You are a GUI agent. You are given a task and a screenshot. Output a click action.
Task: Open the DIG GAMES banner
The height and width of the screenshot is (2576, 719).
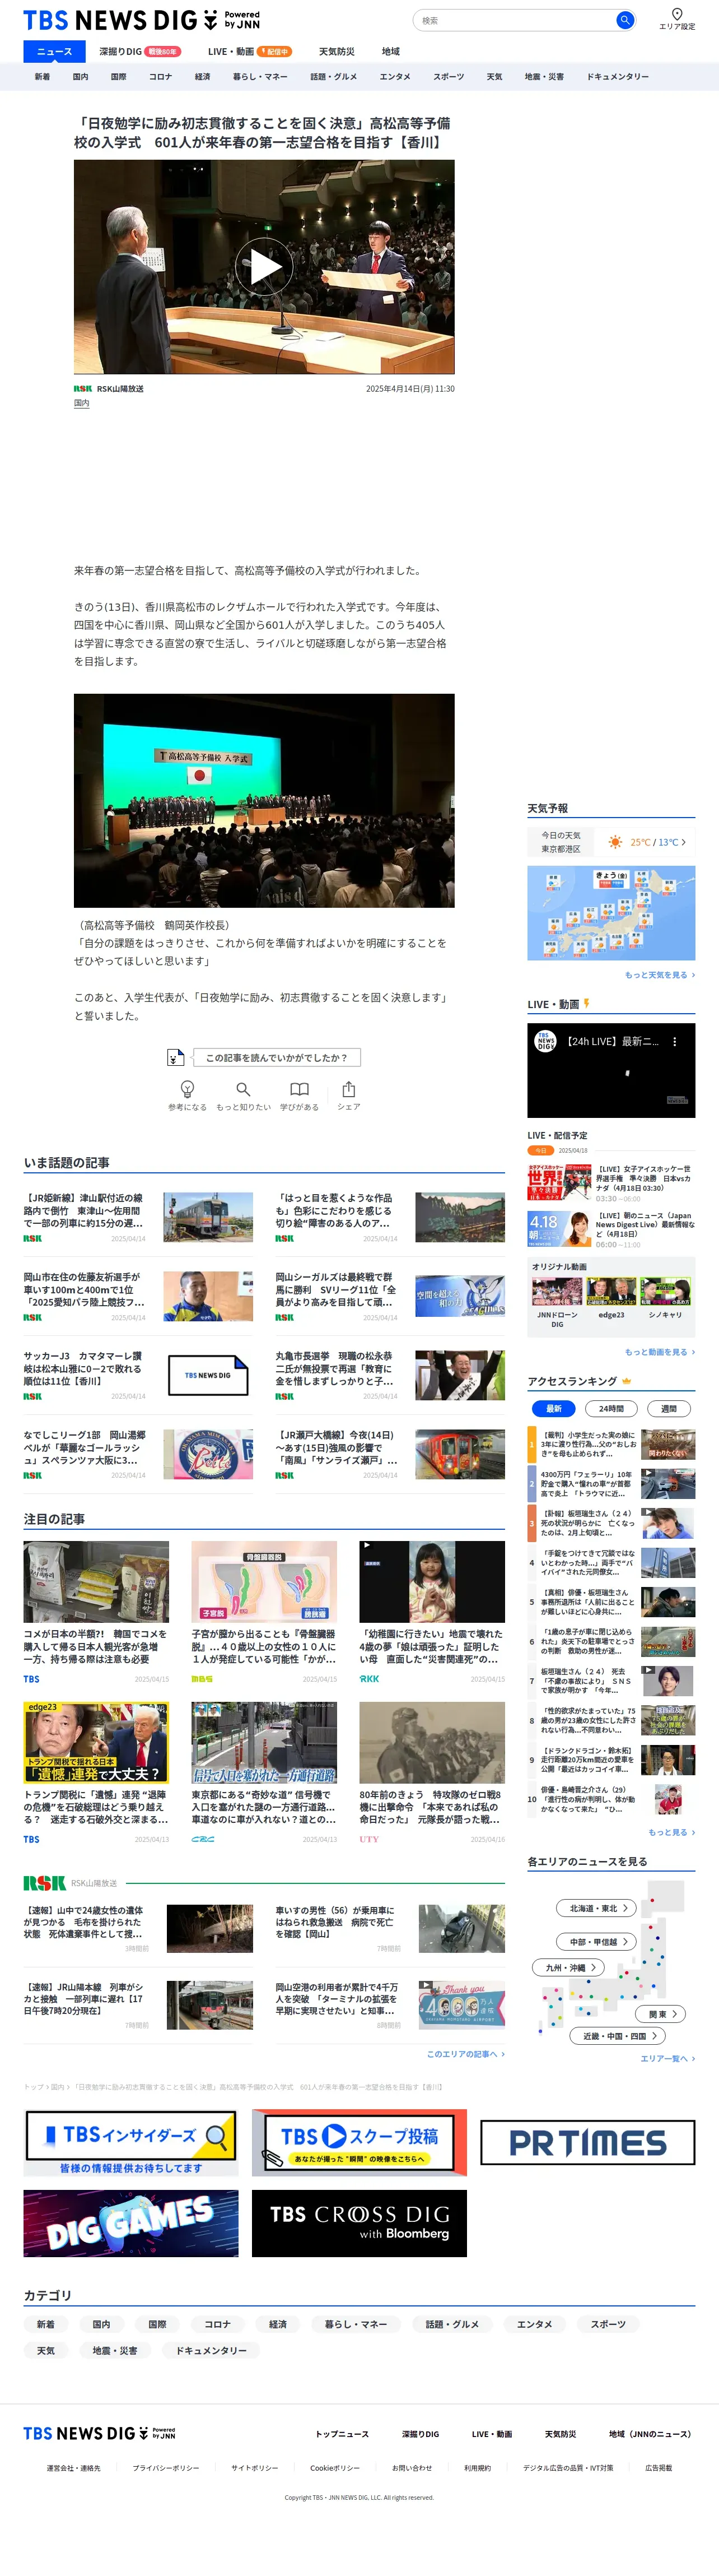(x=131, y=2223)
